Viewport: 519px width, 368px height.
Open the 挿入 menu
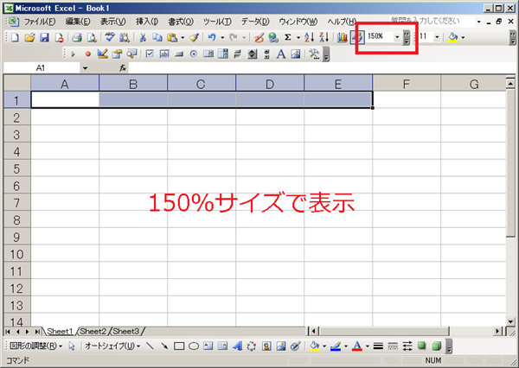[x=147, y=22]
